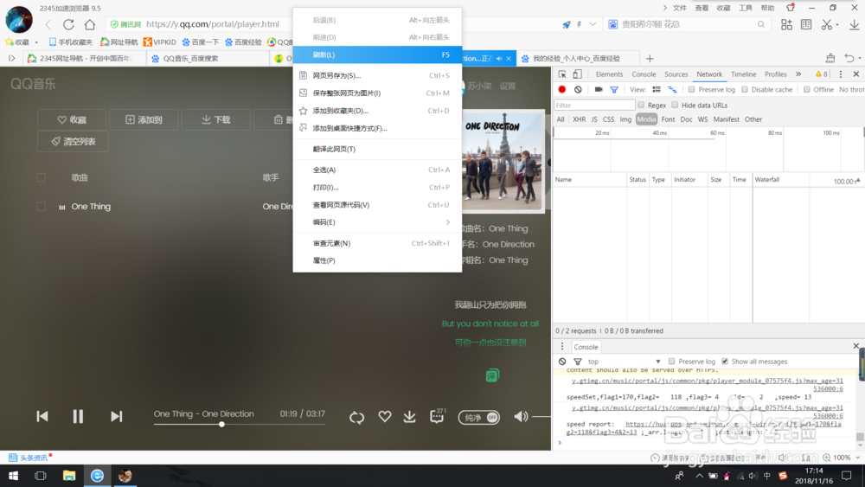865x487 pixels.
Task: Click the 清空列表 button
Action: click(73, 141)
